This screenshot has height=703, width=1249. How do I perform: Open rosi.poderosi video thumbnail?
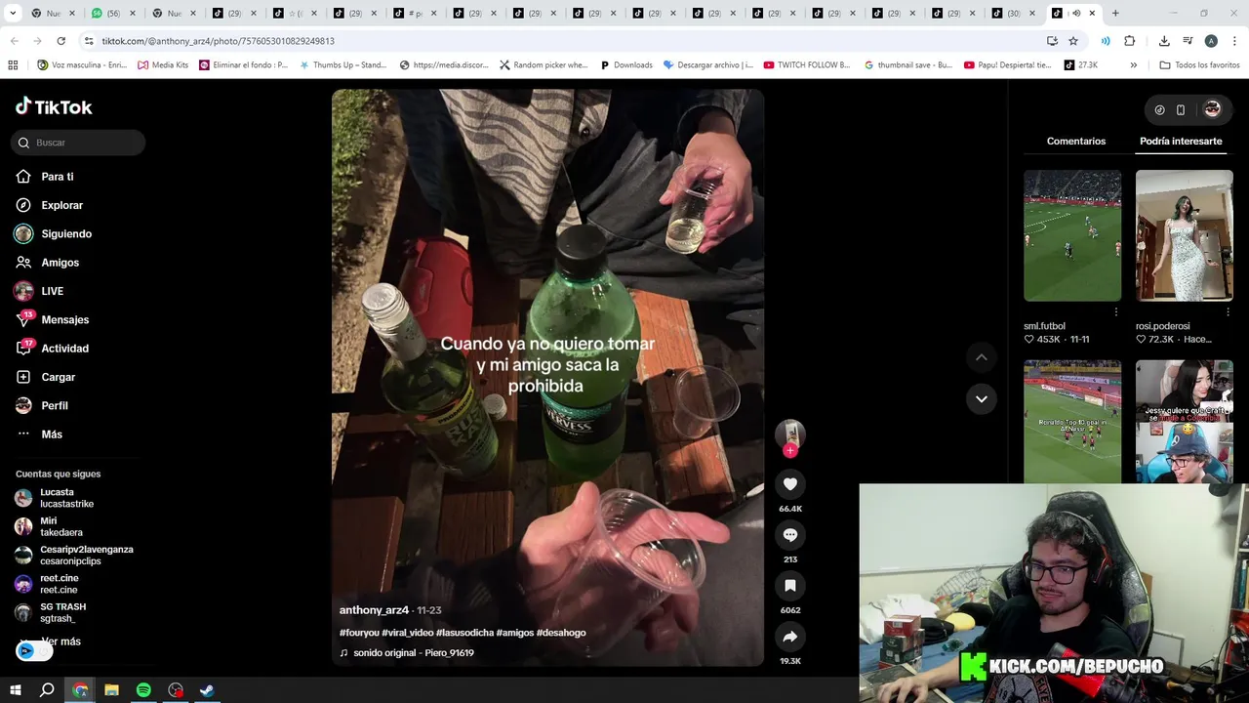(1185, 235)
